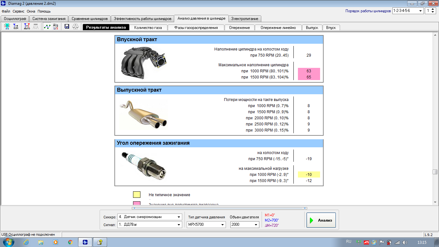Image resolution: width=439 pixels, height=247 pixels.
Task: Open the Опережение sub-tab
Action: pyautogui.click(x=239, y=27)
